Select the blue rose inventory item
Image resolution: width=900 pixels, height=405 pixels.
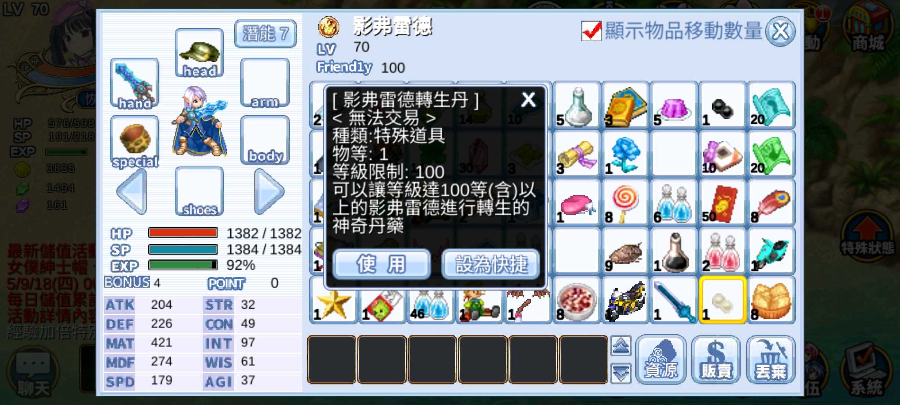pos(625,154)
